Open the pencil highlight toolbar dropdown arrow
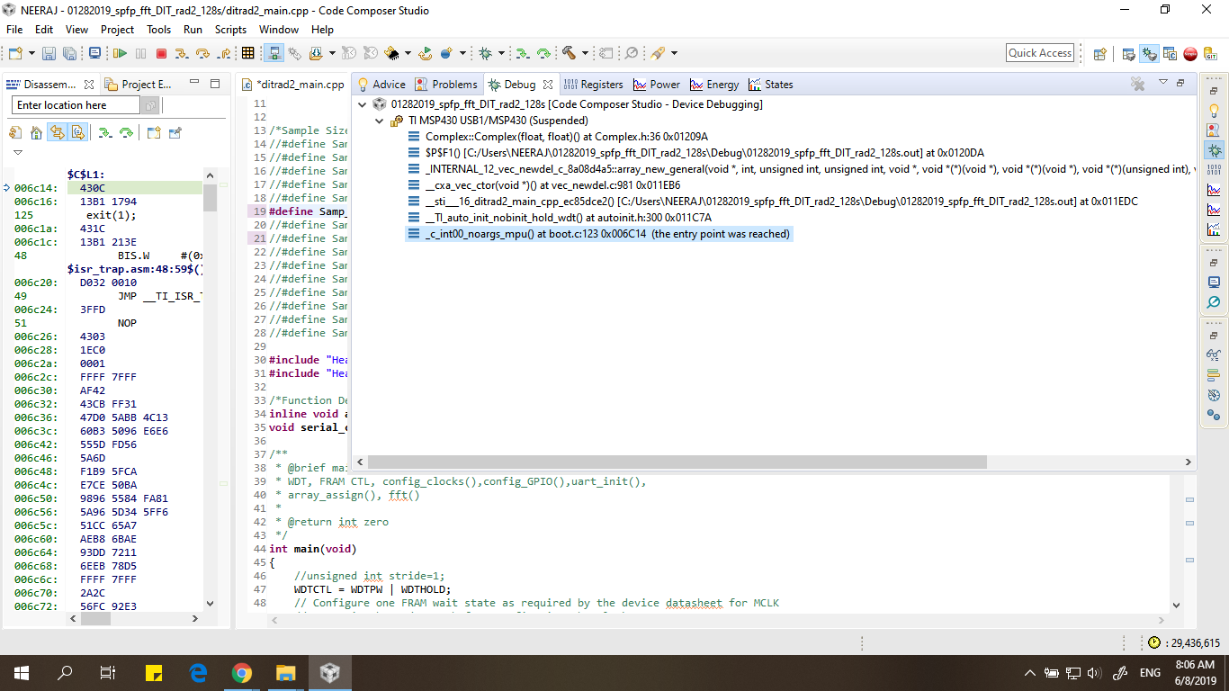 (674, 53)
